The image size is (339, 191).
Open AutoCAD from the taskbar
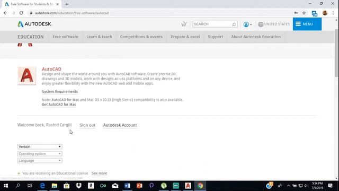coord(188,186)
